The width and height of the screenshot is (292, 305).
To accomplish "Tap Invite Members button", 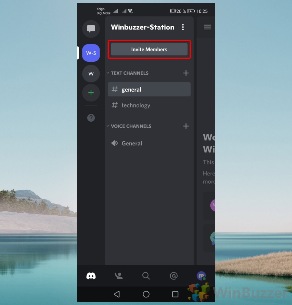I will tap(149, 49).
